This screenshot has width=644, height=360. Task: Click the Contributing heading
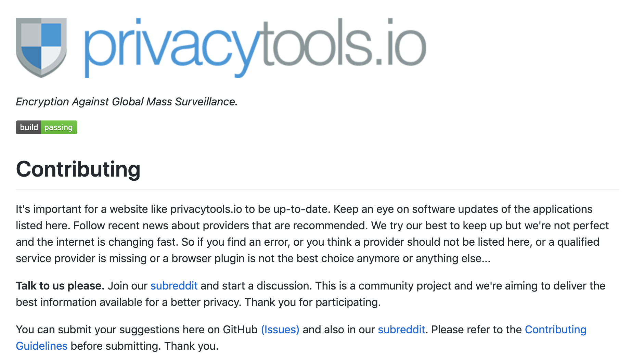(78, 169)
